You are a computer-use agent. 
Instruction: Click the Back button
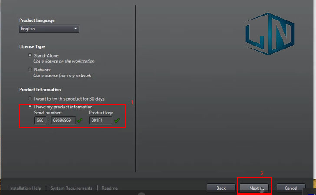tap(221, 188)
